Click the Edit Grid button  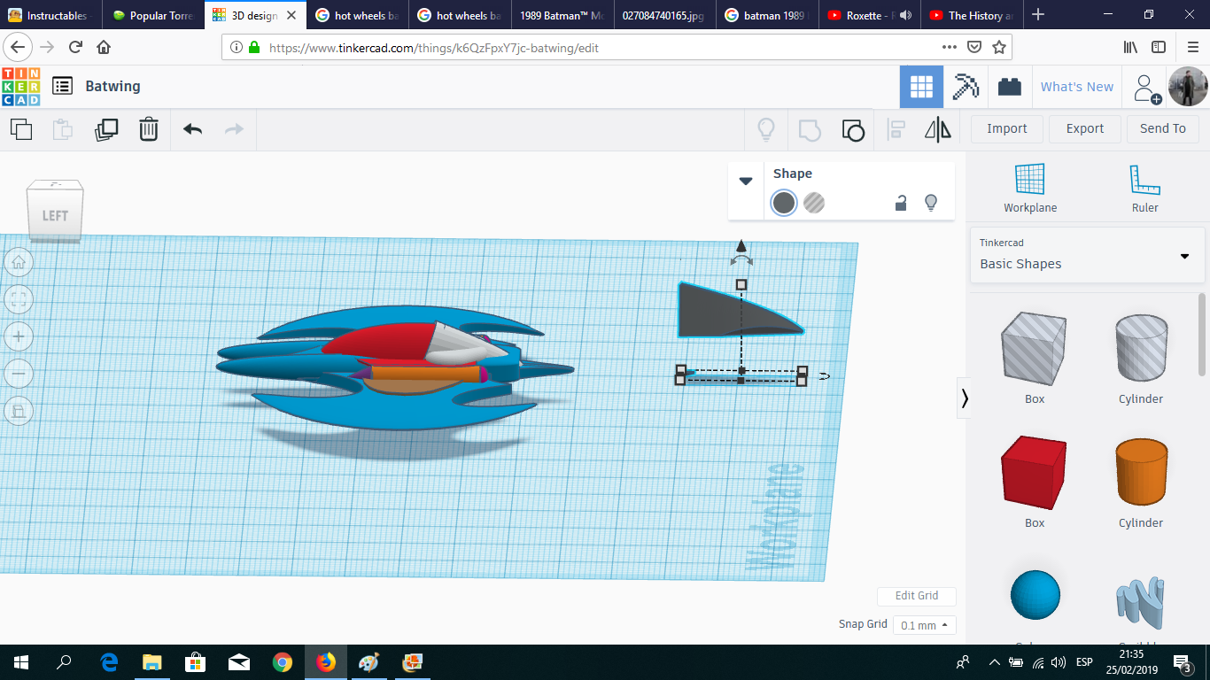(x=917, y=596)
